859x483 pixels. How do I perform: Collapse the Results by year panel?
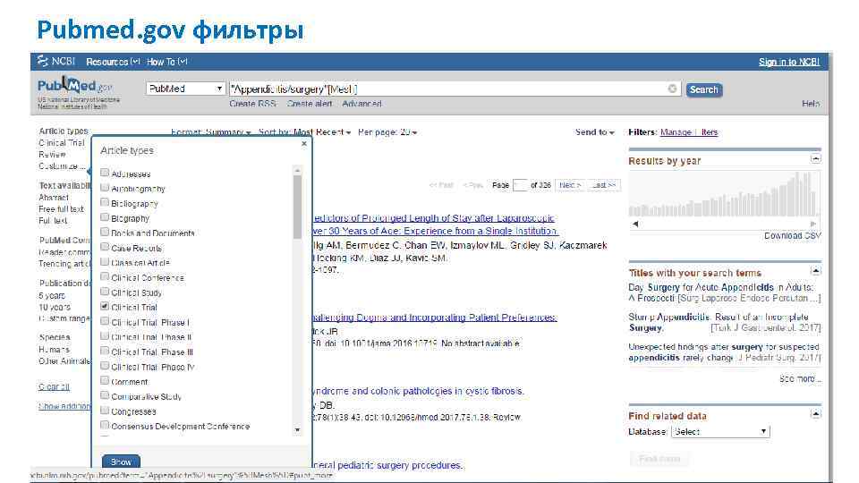(x=816, y=159)
